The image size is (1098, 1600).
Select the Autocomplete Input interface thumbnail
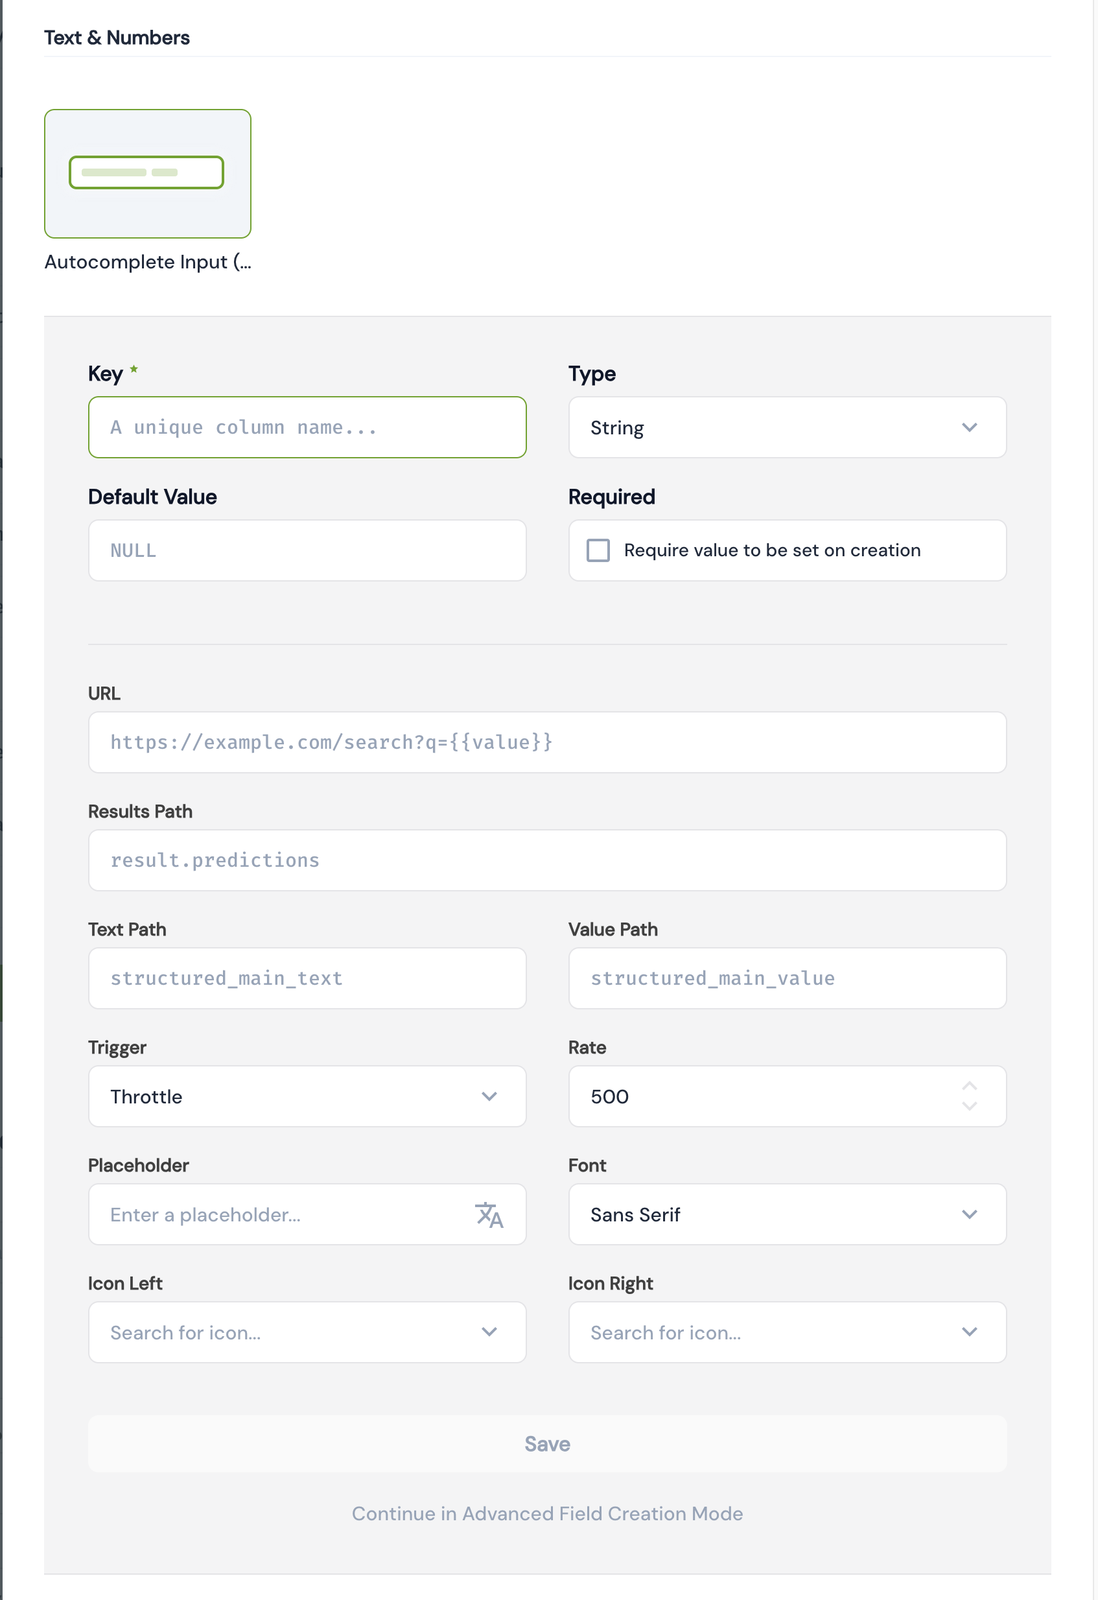click(x=147, y=174)
